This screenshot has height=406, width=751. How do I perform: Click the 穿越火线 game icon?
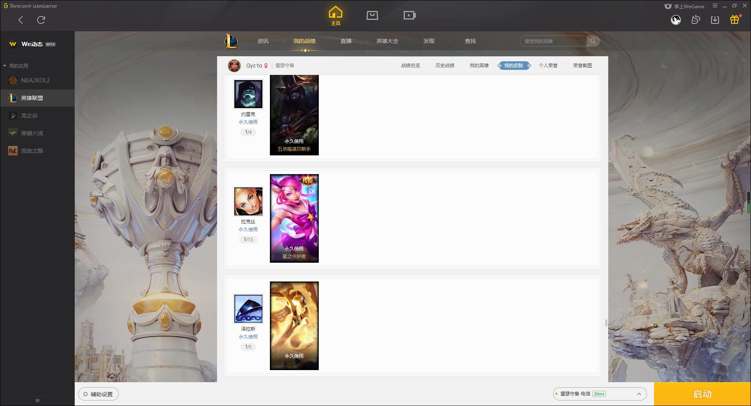tap(13, 133)
